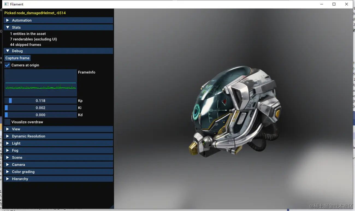The height and width of the screenshot is (211, 355).
Task: Expand the Color grading section
Action: [x=58, y=172]
